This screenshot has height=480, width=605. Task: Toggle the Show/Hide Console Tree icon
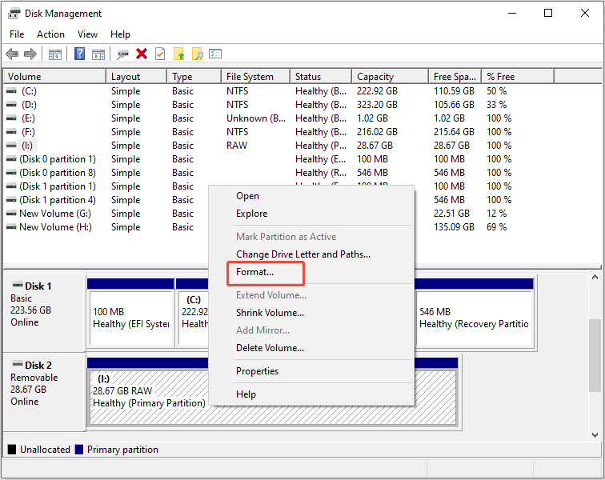coord(55,54)
